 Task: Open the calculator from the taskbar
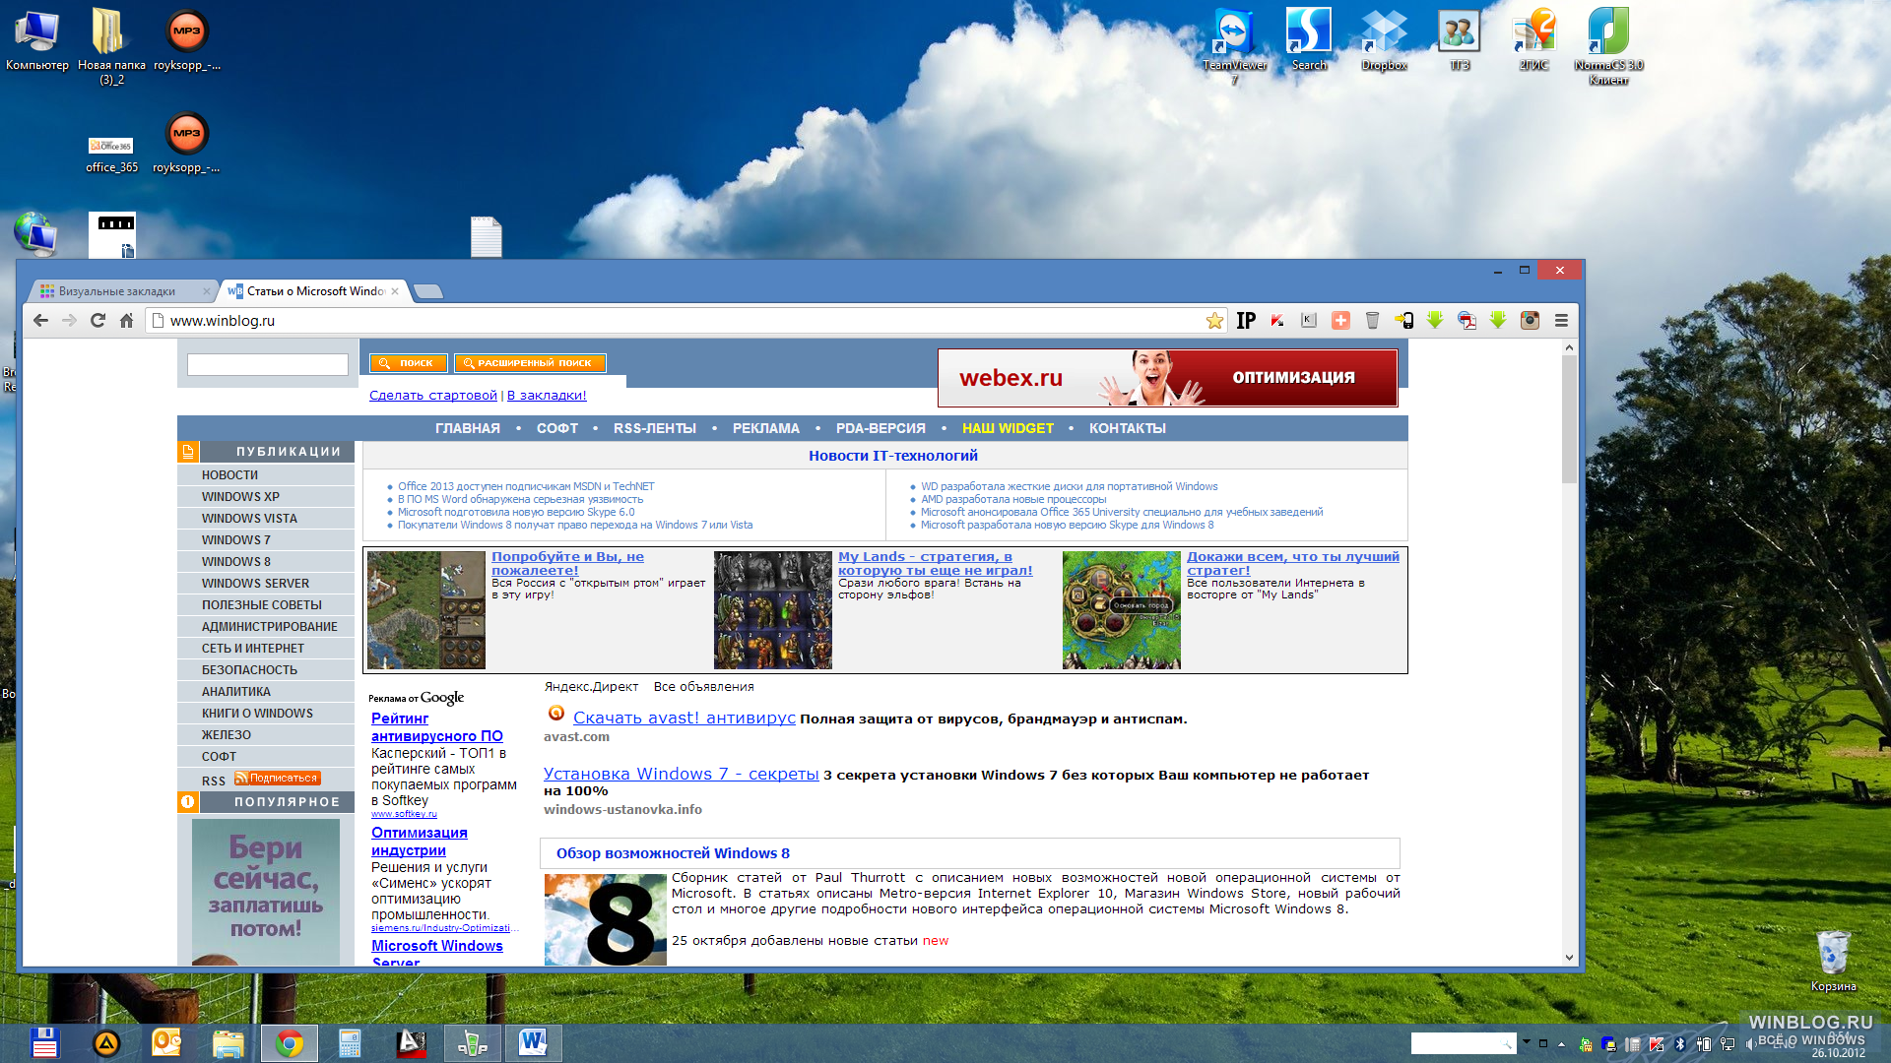(x=350, y=1042)
